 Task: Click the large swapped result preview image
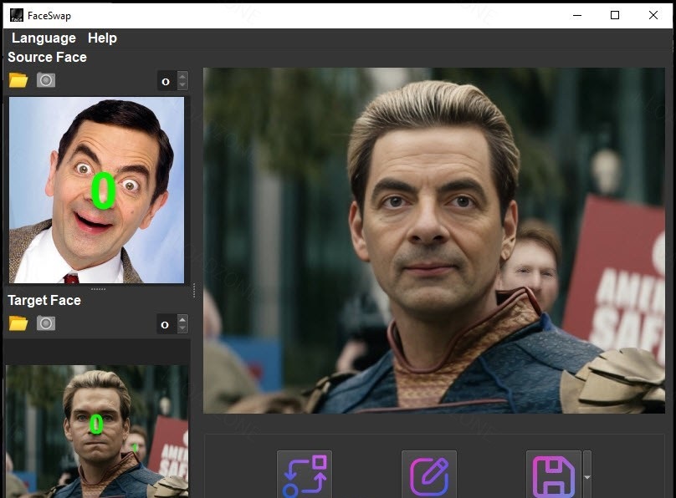(433, 240)
